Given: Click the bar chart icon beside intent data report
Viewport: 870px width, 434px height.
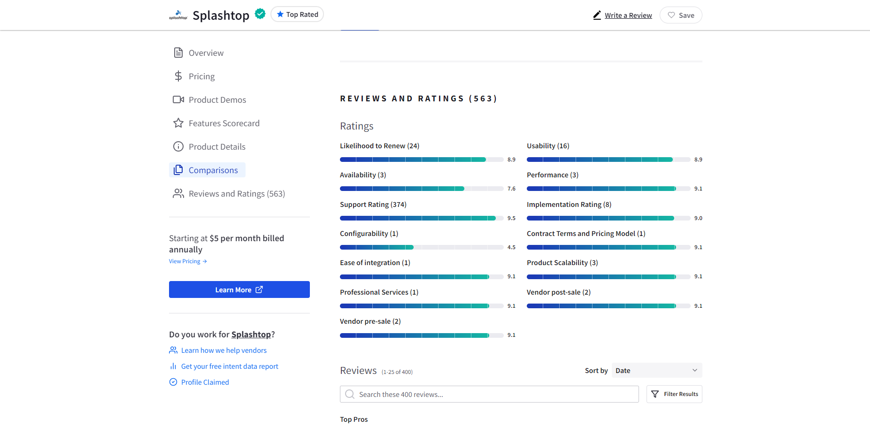Looking at the screenshot, I should tap(173, 366).
